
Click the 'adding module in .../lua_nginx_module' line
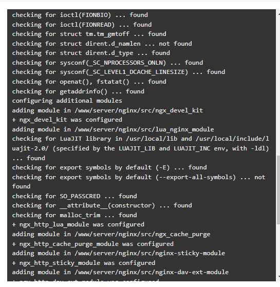113,129
